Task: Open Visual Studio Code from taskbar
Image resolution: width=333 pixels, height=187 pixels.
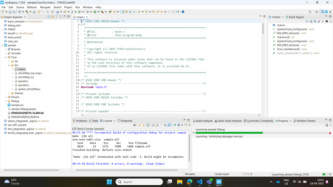Action: (199, 182)
